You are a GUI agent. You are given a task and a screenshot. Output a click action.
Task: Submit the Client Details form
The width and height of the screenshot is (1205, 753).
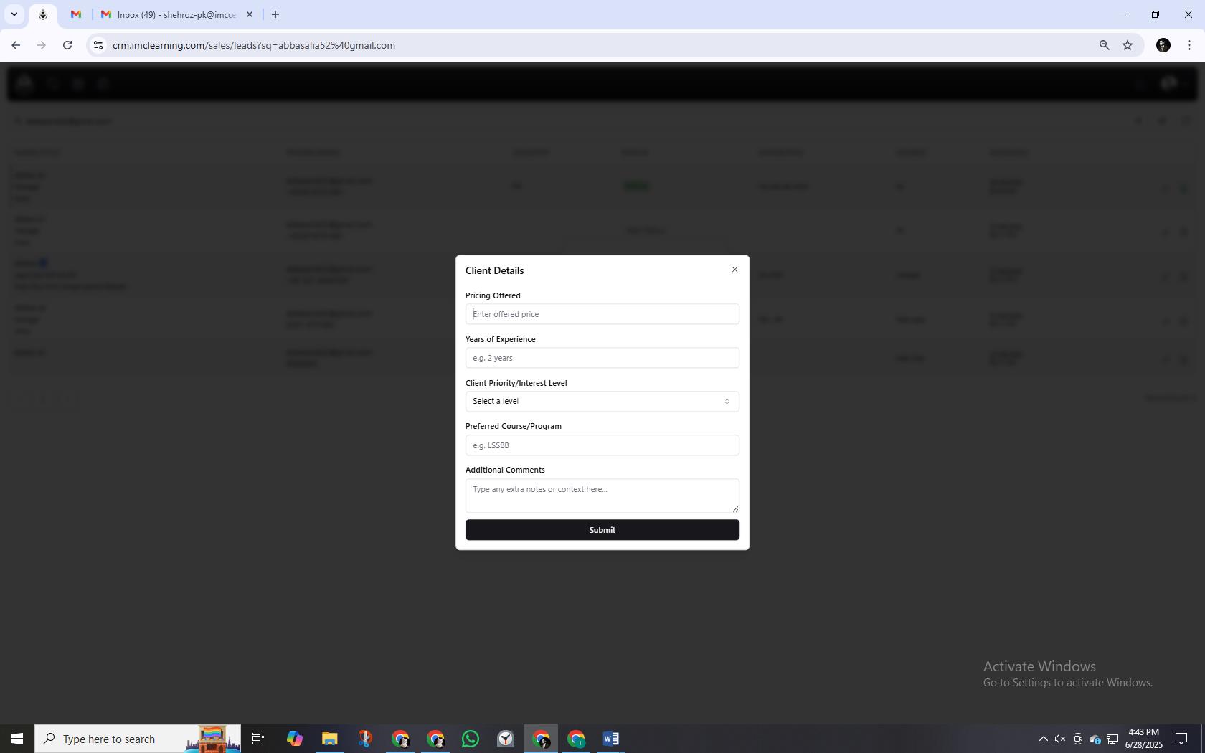click(602, 530)
